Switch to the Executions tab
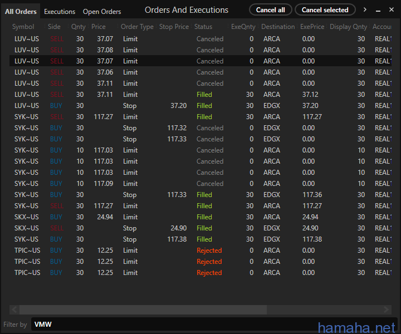The height and width of the screenshot is (334, 401). coord(60,12)
